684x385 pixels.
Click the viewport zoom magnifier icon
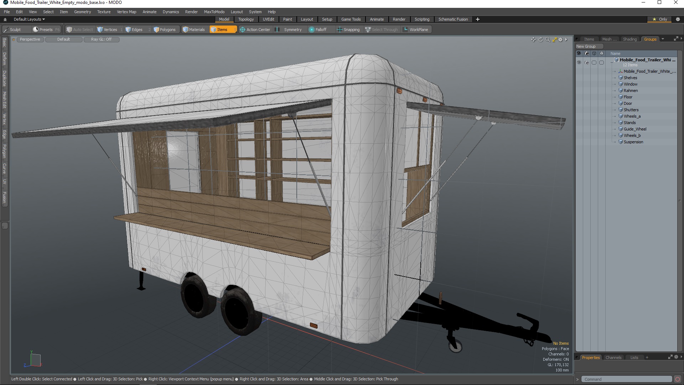point(548,40)
